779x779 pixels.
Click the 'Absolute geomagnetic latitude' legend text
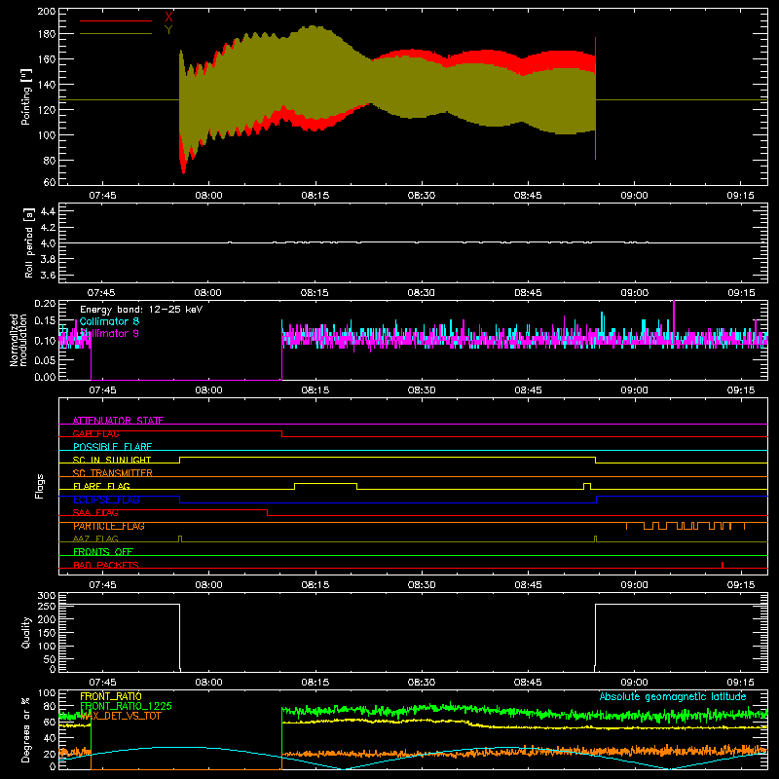point(673,696)
